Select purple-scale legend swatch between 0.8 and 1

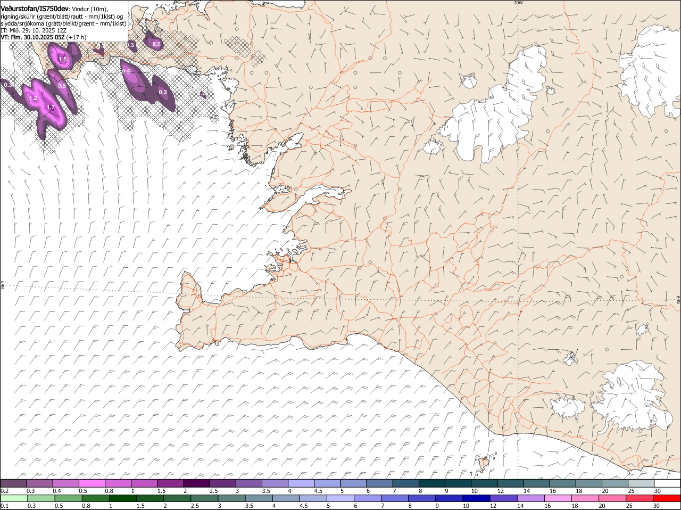118,483
